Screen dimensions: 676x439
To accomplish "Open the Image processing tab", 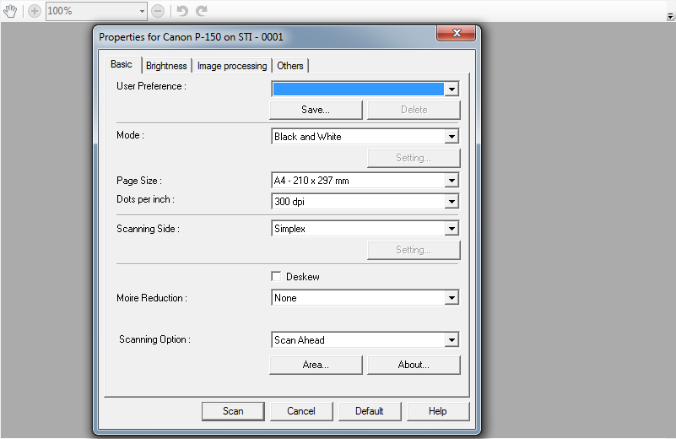I will 232,66.
